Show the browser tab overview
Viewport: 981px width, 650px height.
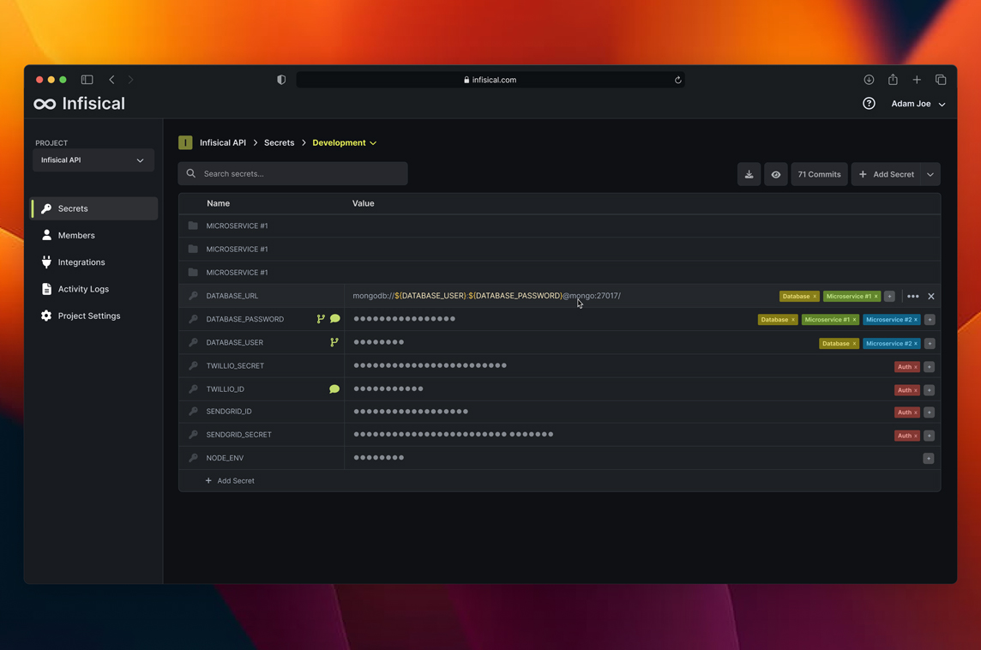click(x=941, y=80)
